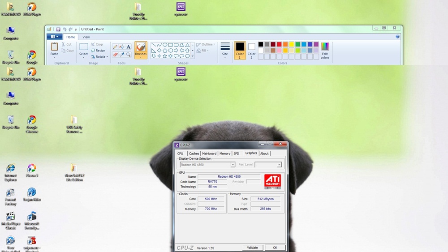
Task: Select the Text tool in Paint
Action: click(x=129, y=47)
